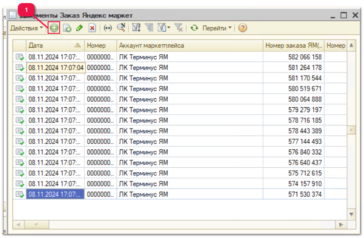Click the horizontal scrollbar thumb
The width and height of the screenshot is (364, 238).
36,225
